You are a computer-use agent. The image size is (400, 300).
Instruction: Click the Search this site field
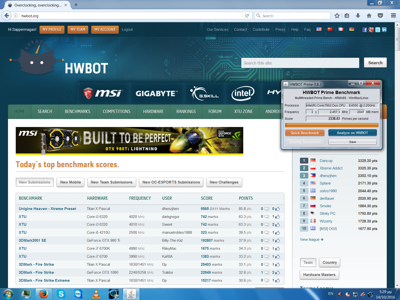tap(300, 63)
